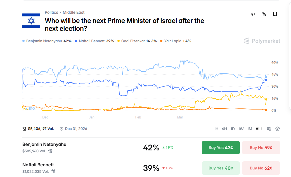Screen dimensions: 291x177
Task: Open the Politics category link
Action: (51, 12)
